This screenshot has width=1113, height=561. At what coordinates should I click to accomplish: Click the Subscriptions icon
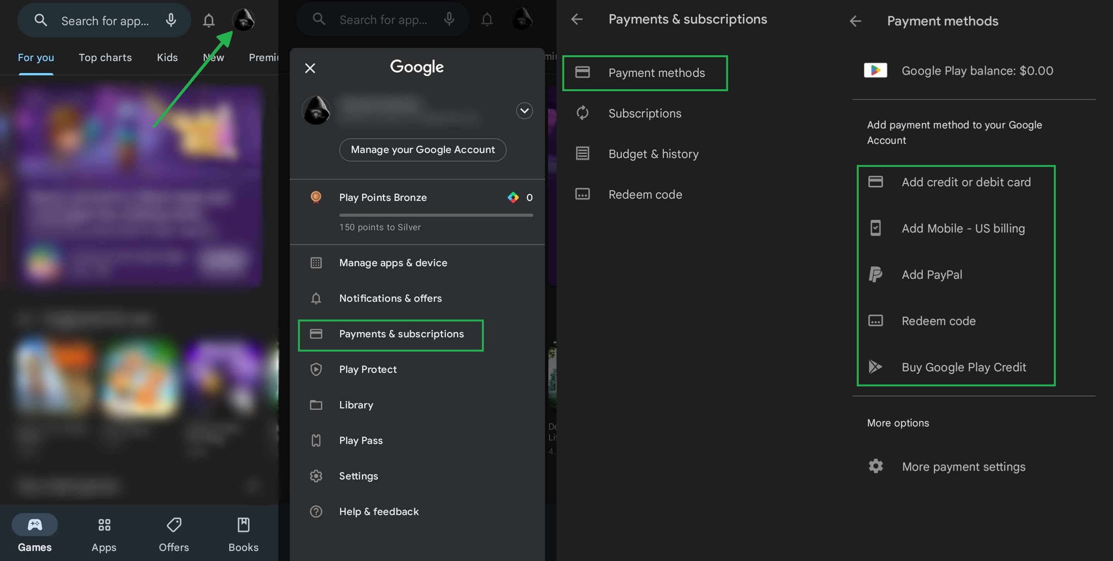(582, 113)
